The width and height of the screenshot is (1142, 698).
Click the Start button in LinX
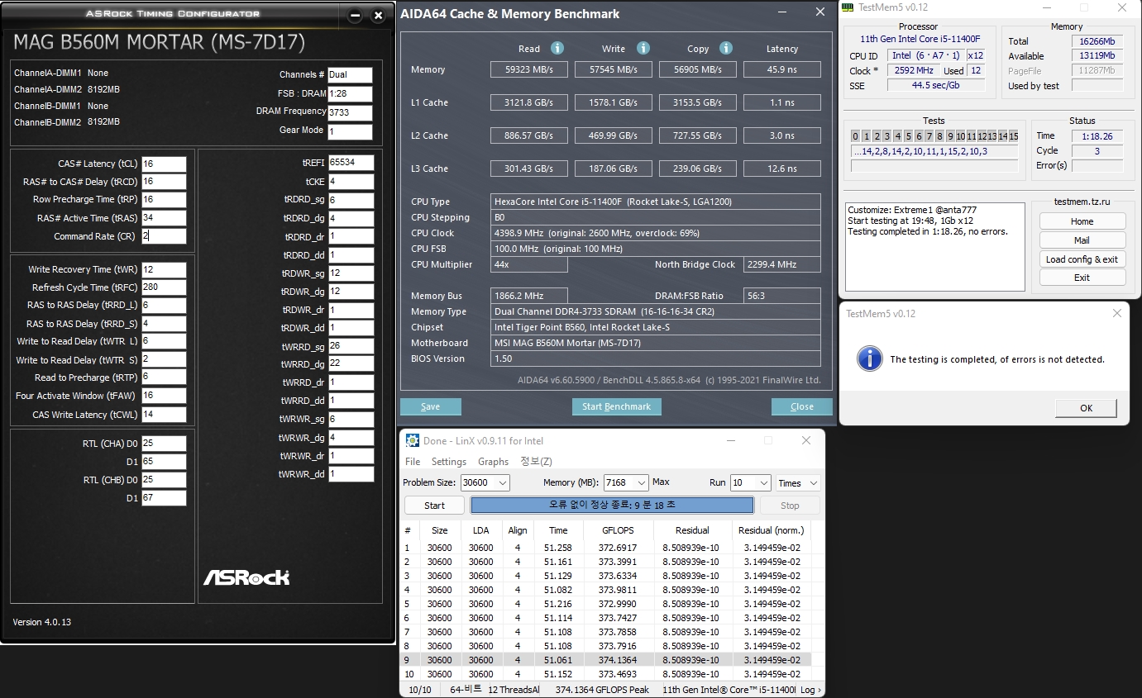pyautogui.click(x=434, y=506)
